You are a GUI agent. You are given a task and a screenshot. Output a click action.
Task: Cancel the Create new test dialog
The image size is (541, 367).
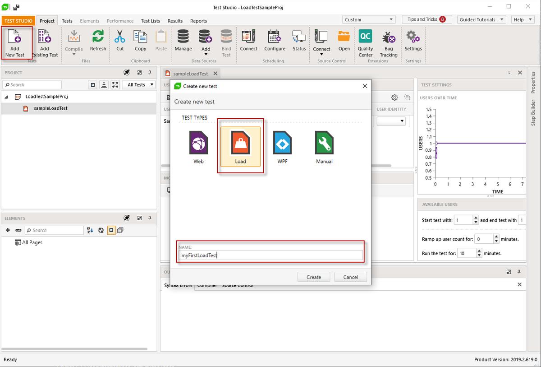[x=350, y=277]
